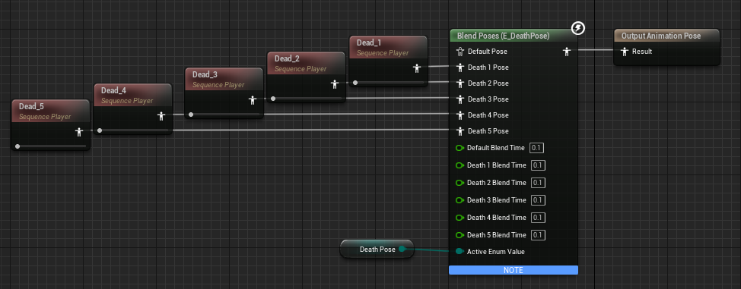Click the Blend Poses output pose pin
This screenshot has width=741, height=289.
click(x=567, y=52)
